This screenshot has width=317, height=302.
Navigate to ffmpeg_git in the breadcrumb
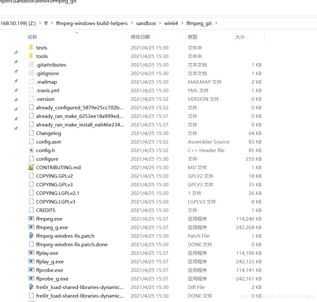coord(199,23)
